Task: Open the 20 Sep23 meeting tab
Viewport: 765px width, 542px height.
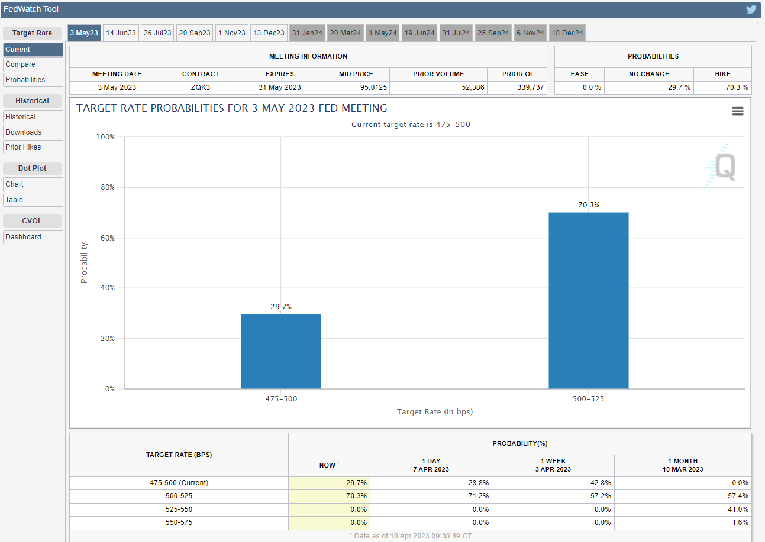Action: pyautogui.click(x=195, y=33)
